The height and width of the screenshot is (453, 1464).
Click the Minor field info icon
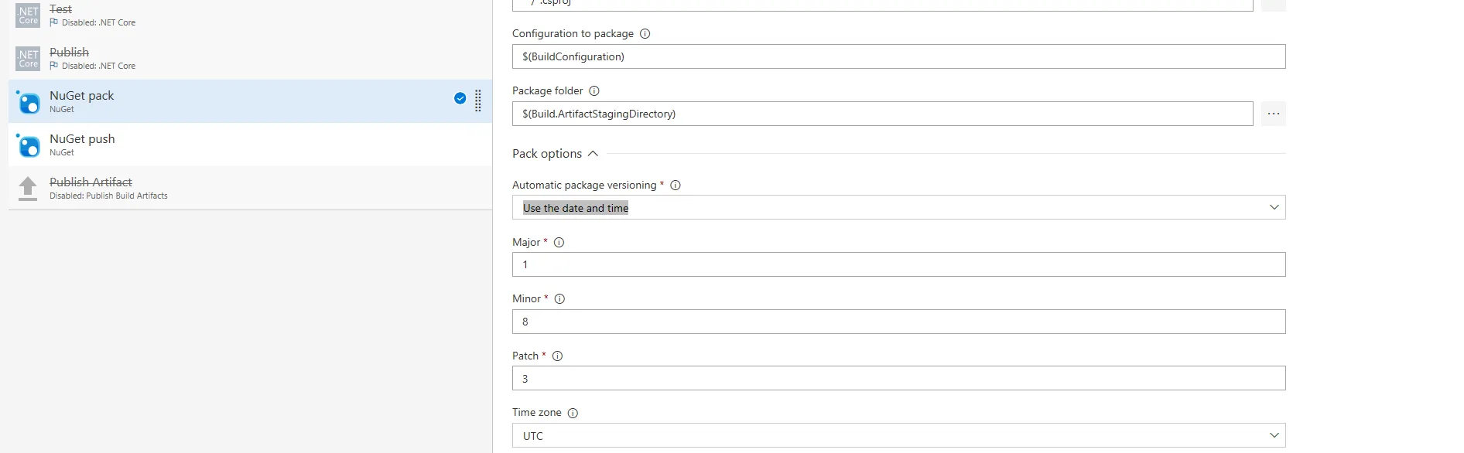(x=560, y=299)
